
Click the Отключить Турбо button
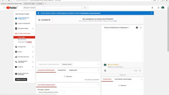pyautogui.click(x=29, y=3)
